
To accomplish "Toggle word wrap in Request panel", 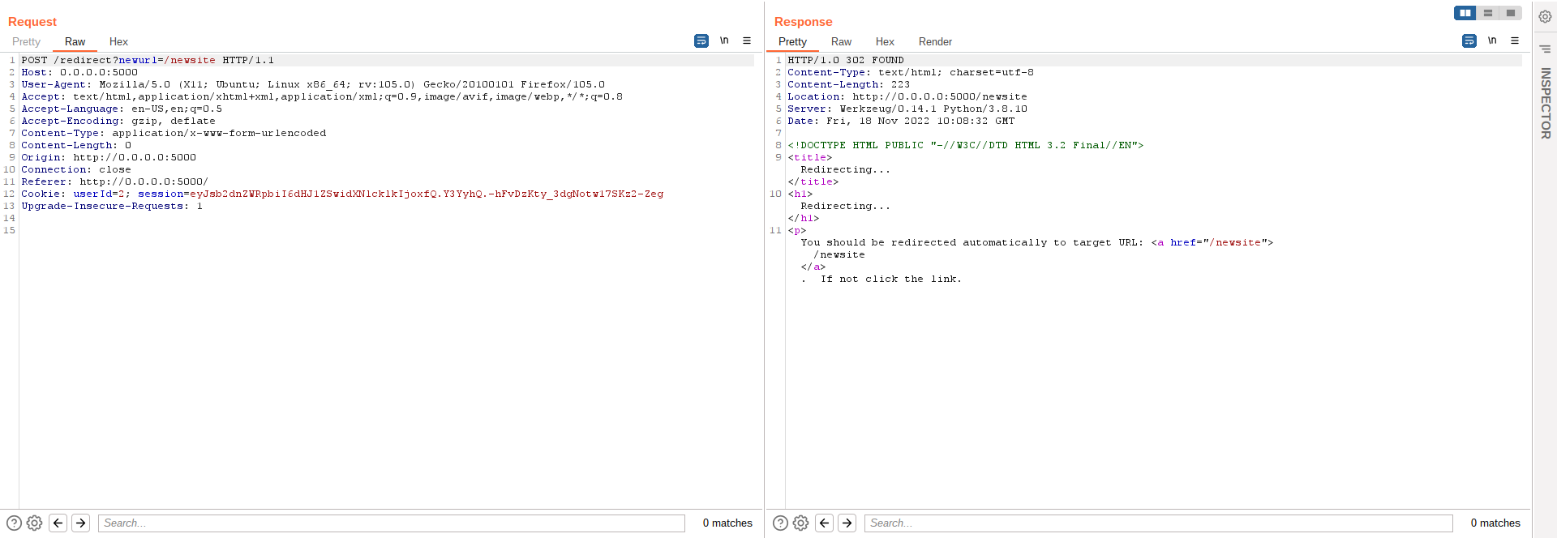I will click(701, 41).
